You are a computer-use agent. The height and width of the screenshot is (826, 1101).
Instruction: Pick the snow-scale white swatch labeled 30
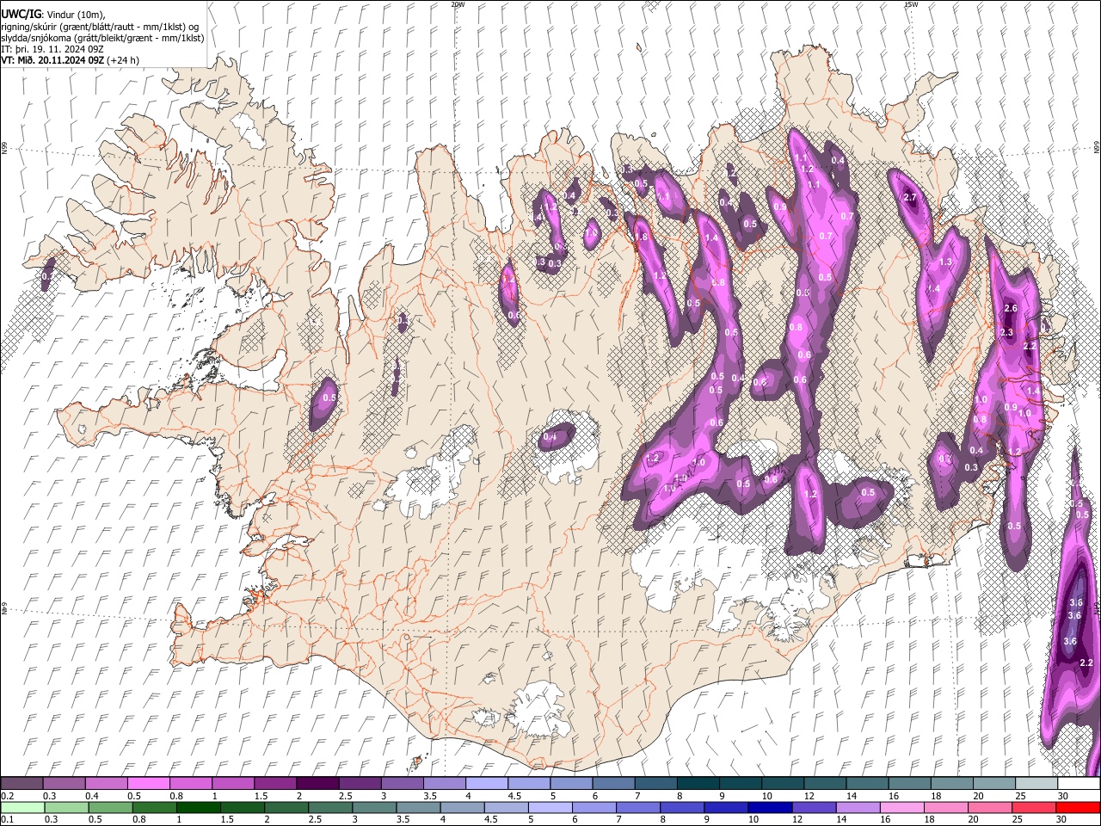tap(1079, 784)
